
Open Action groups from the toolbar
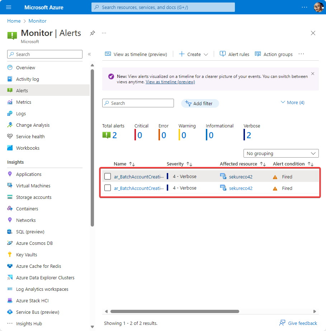click(x=274, y=54)
